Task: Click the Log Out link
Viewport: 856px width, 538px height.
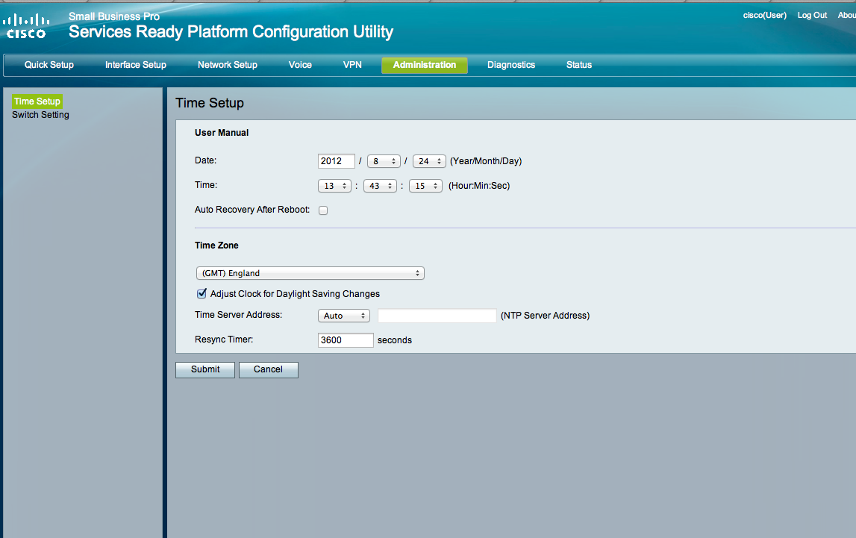Action: 812,15
